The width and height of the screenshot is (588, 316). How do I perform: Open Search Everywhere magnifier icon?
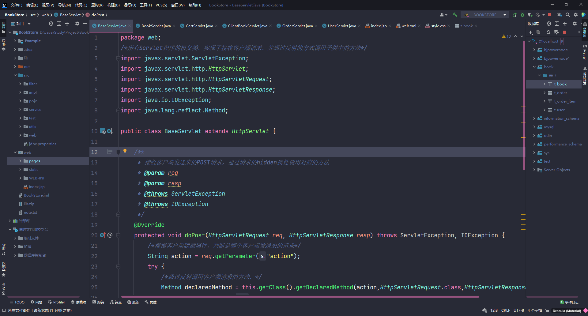(567, 15)
